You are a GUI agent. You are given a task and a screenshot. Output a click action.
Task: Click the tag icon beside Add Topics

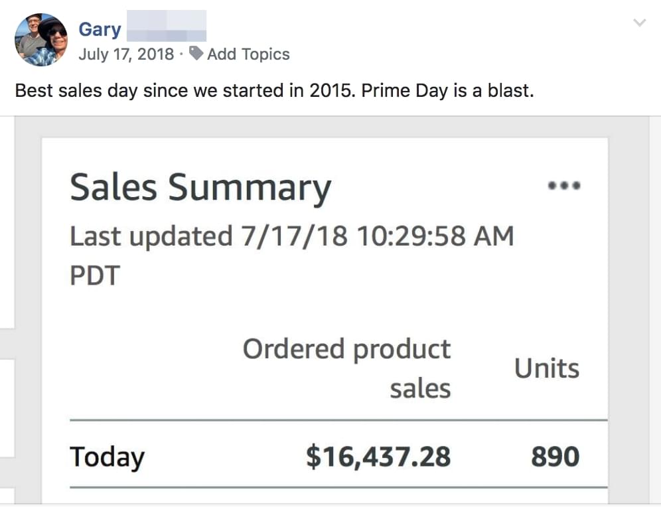196,53
